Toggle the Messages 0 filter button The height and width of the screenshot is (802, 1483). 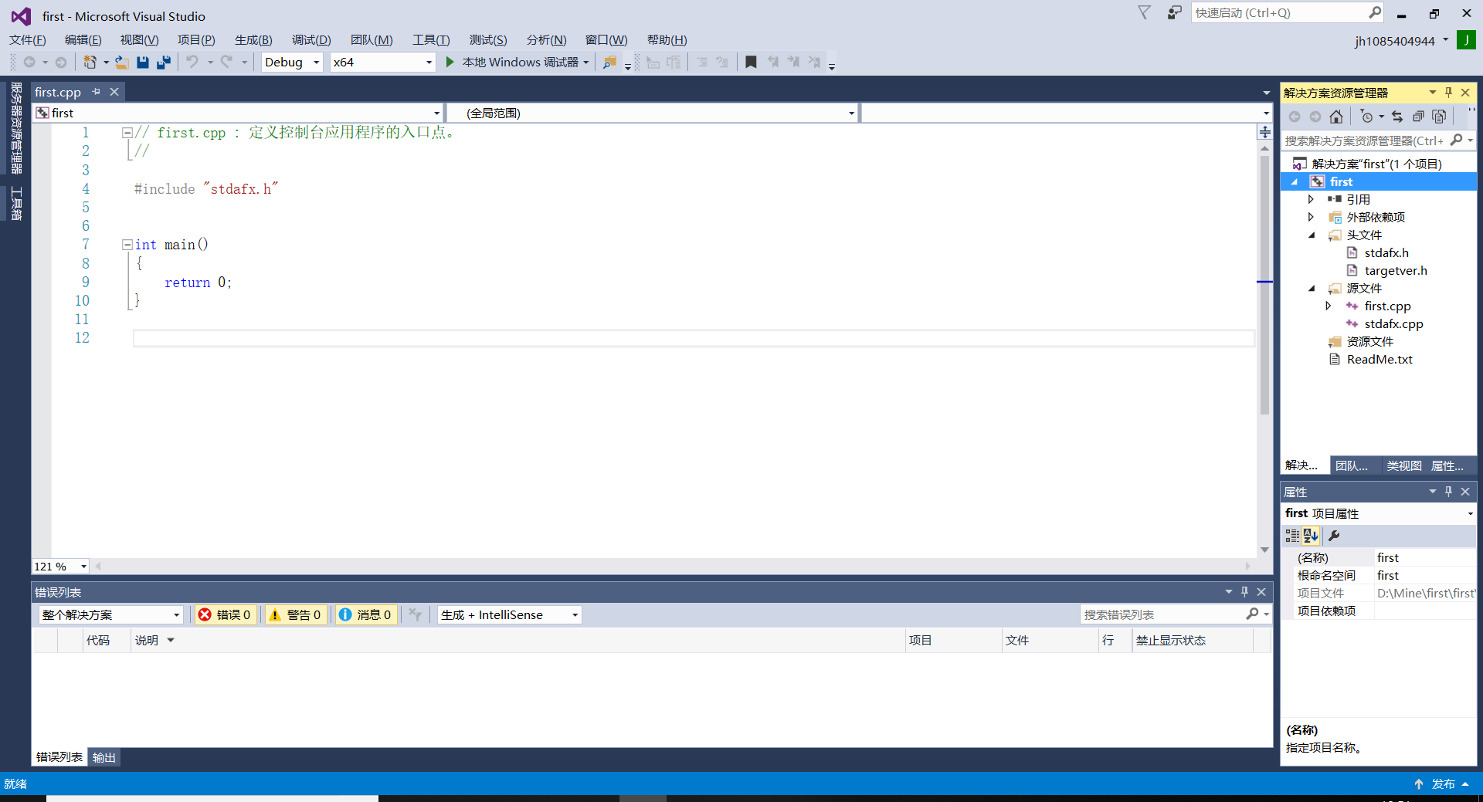tap(365, 614)
